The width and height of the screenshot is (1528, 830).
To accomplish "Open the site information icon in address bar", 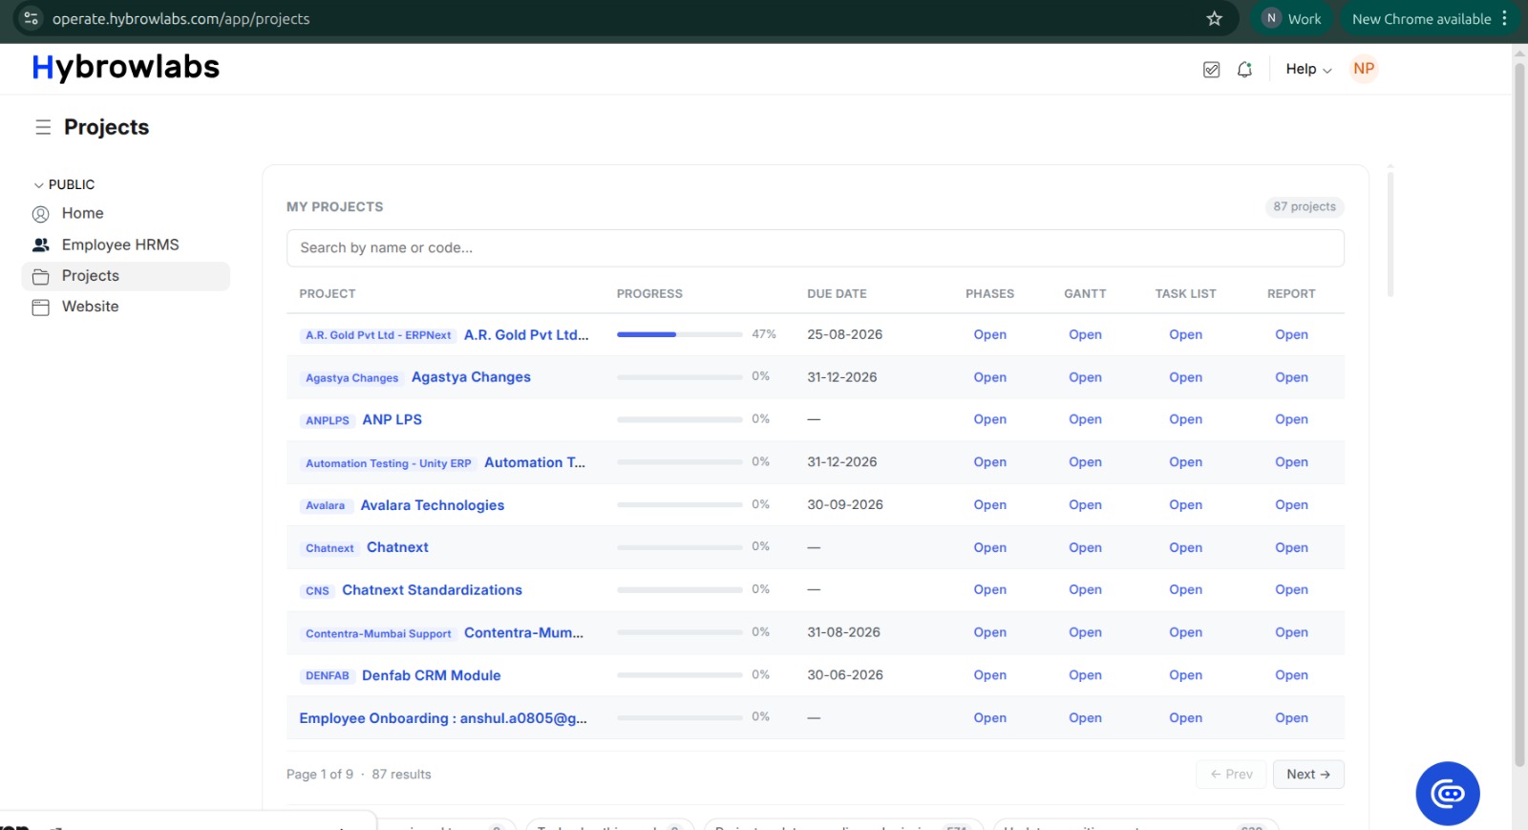I will [31, 18].
